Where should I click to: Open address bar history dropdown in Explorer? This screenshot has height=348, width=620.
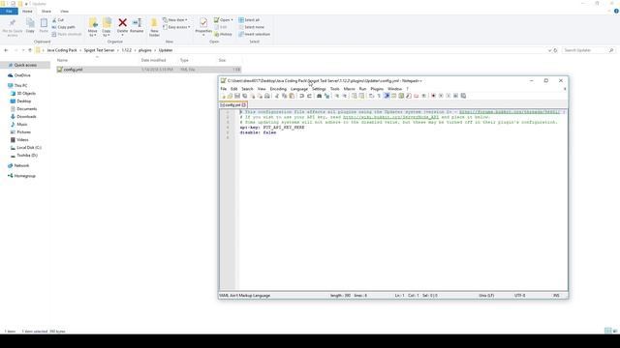point(549,50)
